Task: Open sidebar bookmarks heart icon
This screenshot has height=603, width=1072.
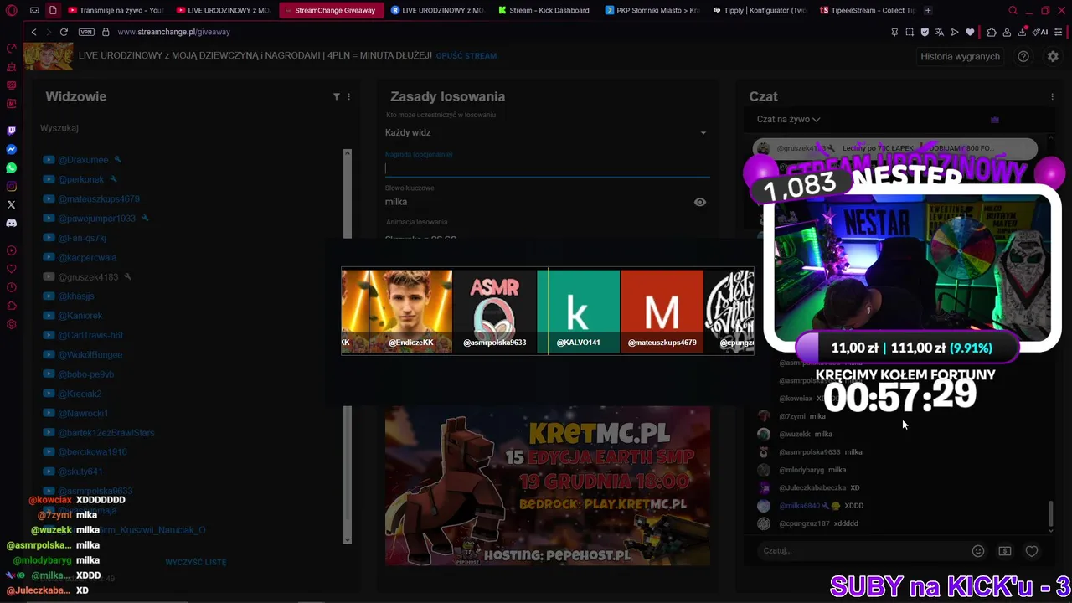Action: (11, 269)
